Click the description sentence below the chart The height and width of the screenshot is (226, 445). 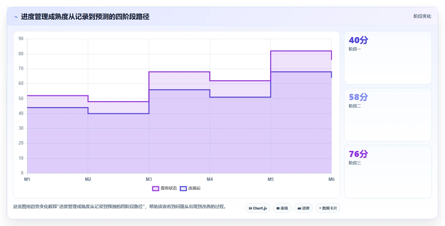pyautogui.click(x=120, y=206)
